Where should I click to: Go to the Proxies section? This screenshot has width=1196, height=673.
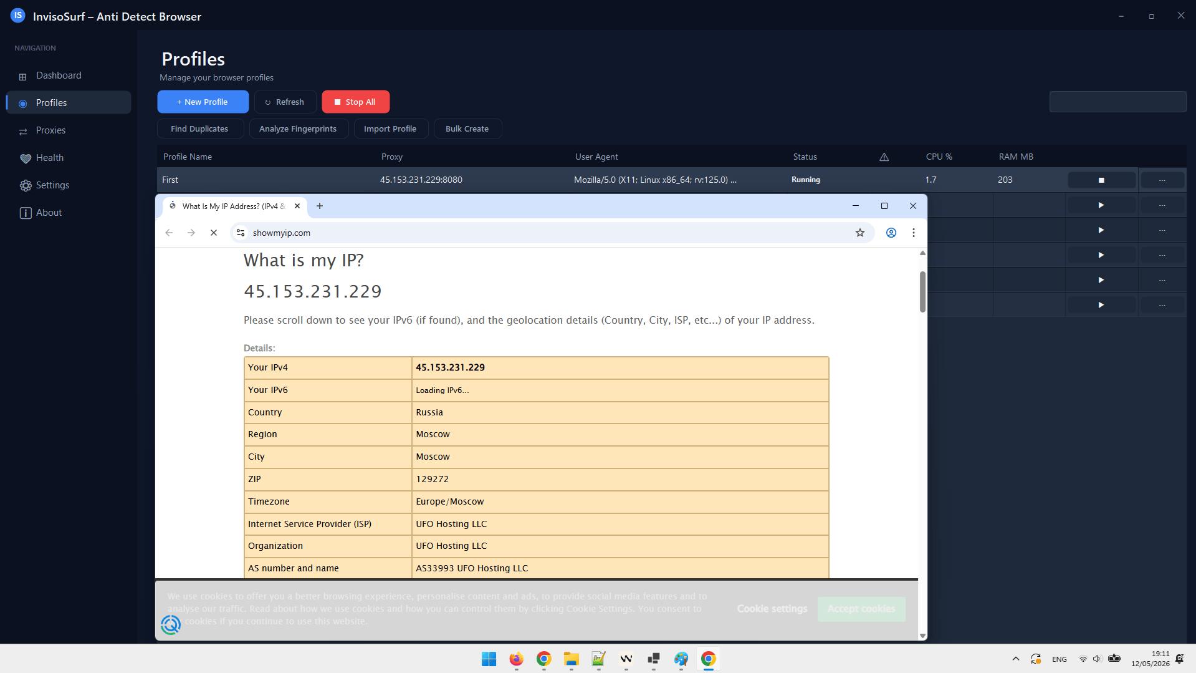point(69,130)
